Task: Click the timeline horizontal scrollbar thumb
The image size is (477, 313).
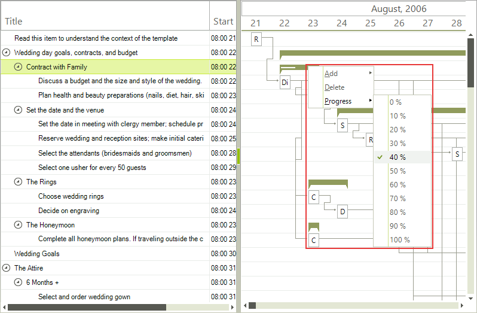Action: 252,305
